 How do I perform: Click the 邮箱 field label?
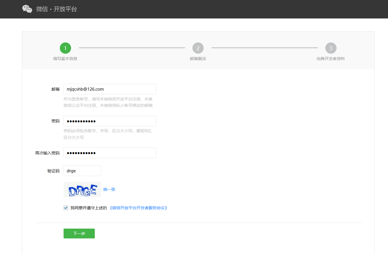(x=55, y=89)
